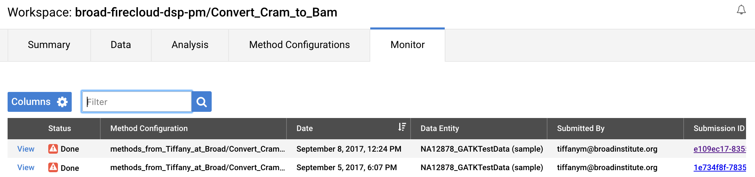The image size is (755, 177).
Task: View the September 5 submission
Action: tap(26, 167)
